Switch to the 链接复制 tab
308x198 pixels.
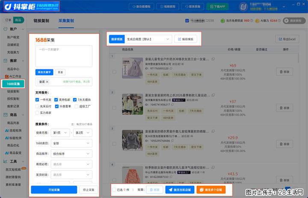(41, 21)
